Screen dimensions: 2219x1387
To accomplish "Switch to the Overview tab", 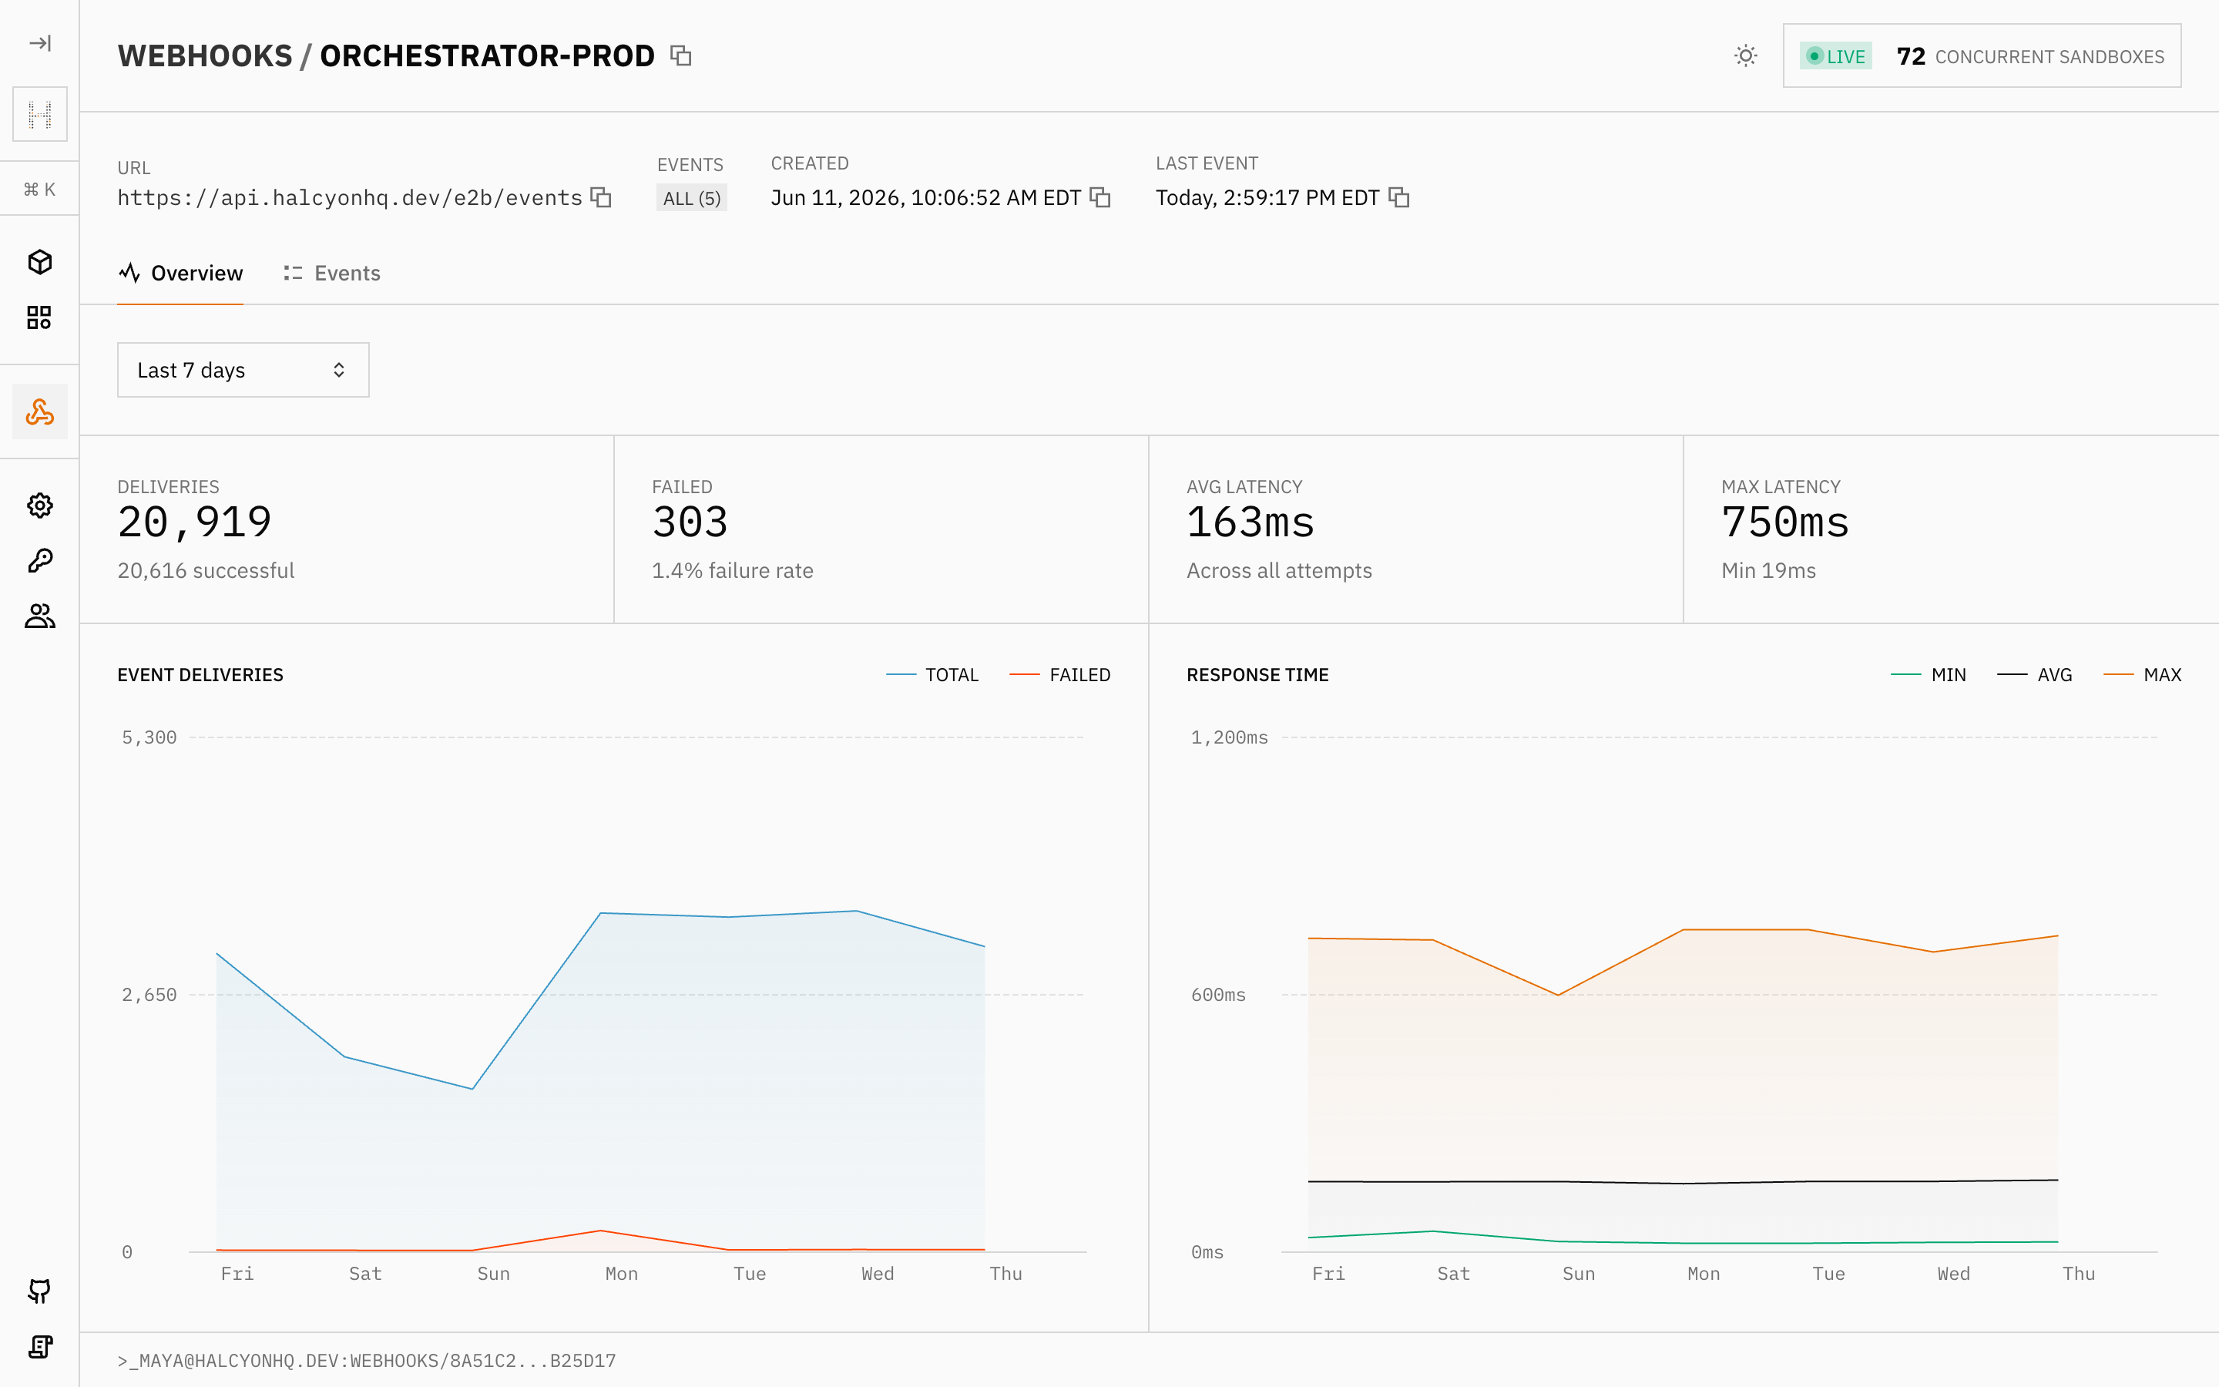I will coord(180,274).
